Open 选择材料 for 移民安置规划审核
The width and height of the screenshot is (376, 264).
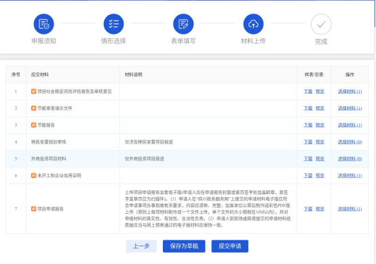tap(350, 141)
